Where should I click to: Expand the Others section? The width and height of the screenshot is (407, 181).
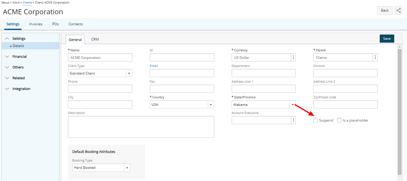click(7, 67)
